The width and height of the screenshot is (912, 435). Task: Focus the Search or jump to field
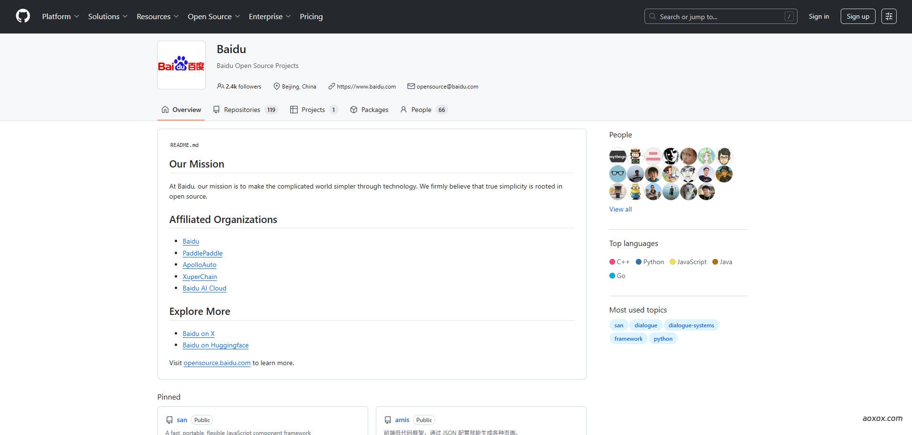click(720, 16)
